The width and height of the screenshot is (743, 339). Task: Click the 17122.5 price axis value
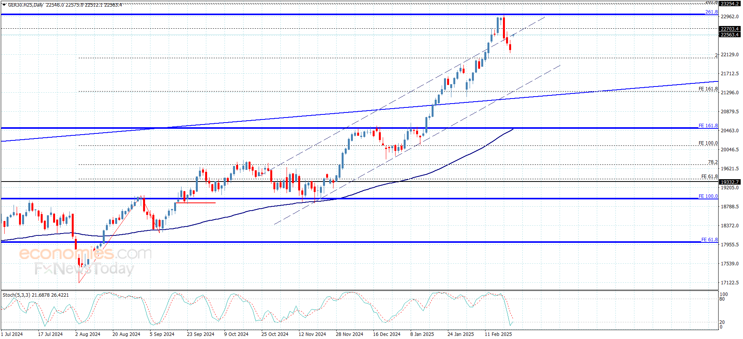click(729, 283)
